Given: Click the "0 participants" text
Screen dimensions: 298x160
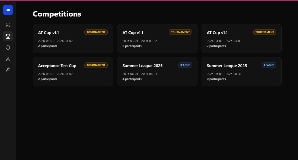Looking at the screenshot, I should pos(216,79).
